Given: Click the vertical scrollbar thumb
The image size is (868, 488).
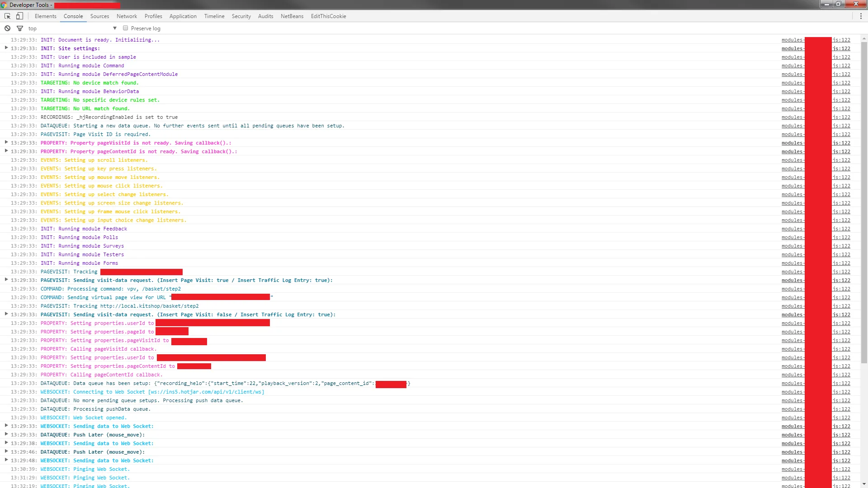Looking at the screenshot, I should 864,203.
